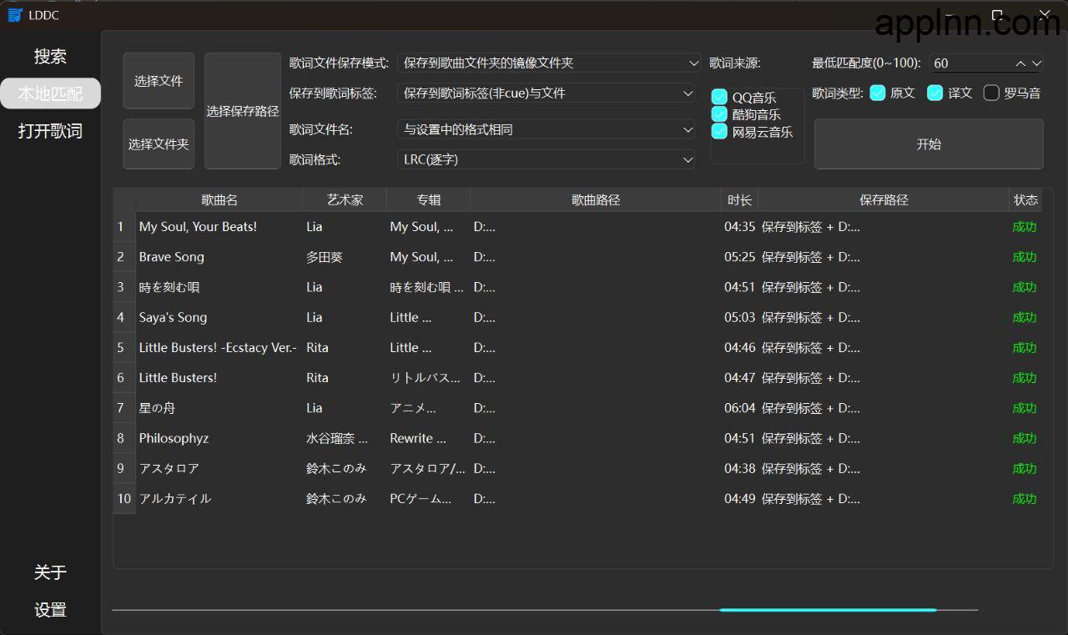Click the 歌曲路径 column header
Screen dimensions: 1068x635
tap(596, 200)
